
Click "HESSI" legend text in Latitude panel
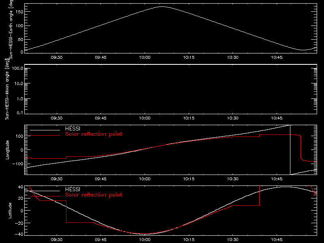tap(72, 189)
